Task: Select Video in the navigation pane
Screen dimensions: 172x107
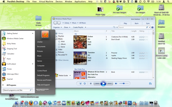Action: point(60,49)
